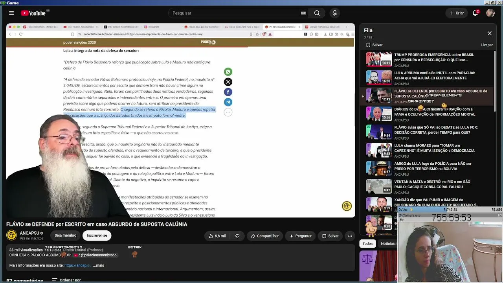Open the three-dot more actions menu
This screenshot has height=283, width=503.
(350, 236)
